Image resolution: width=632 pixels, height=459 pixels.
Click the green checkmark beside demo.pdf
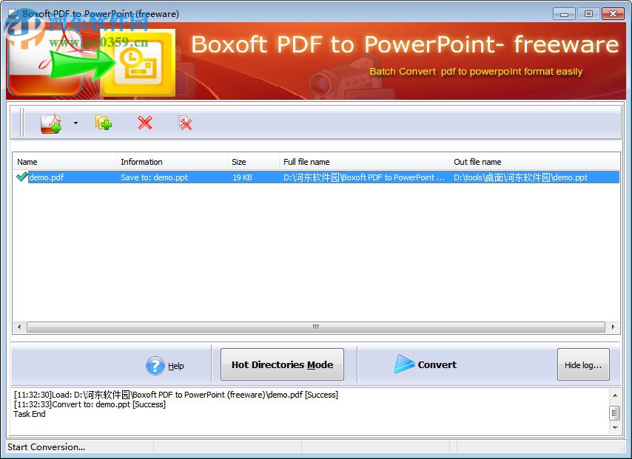tap(21, 177)
